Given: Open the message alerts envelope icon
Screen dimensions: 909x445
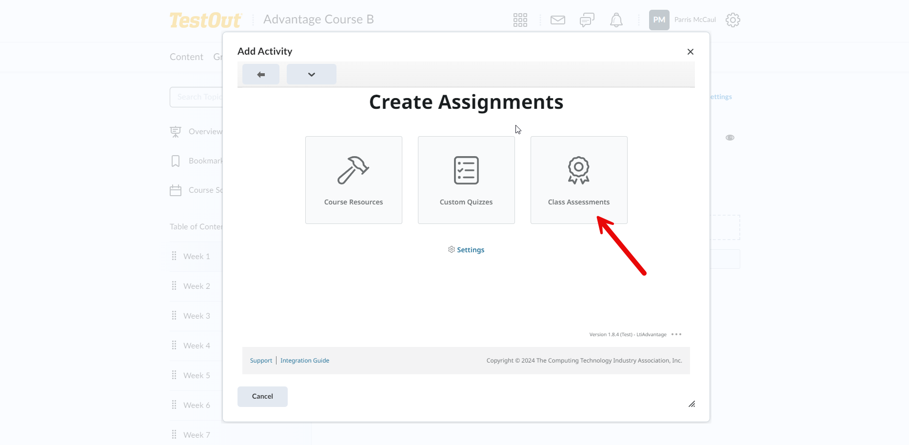Looking at the screenshot, I should click(x=558, y=20).
